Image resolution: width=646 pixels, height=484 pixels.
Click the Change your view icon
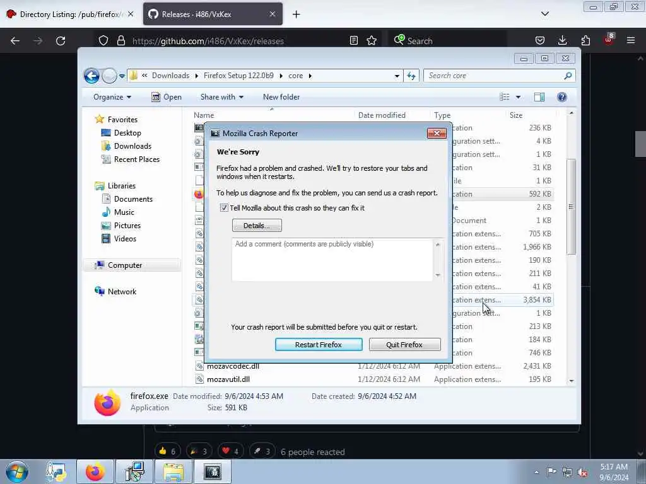tap(505, 97)
